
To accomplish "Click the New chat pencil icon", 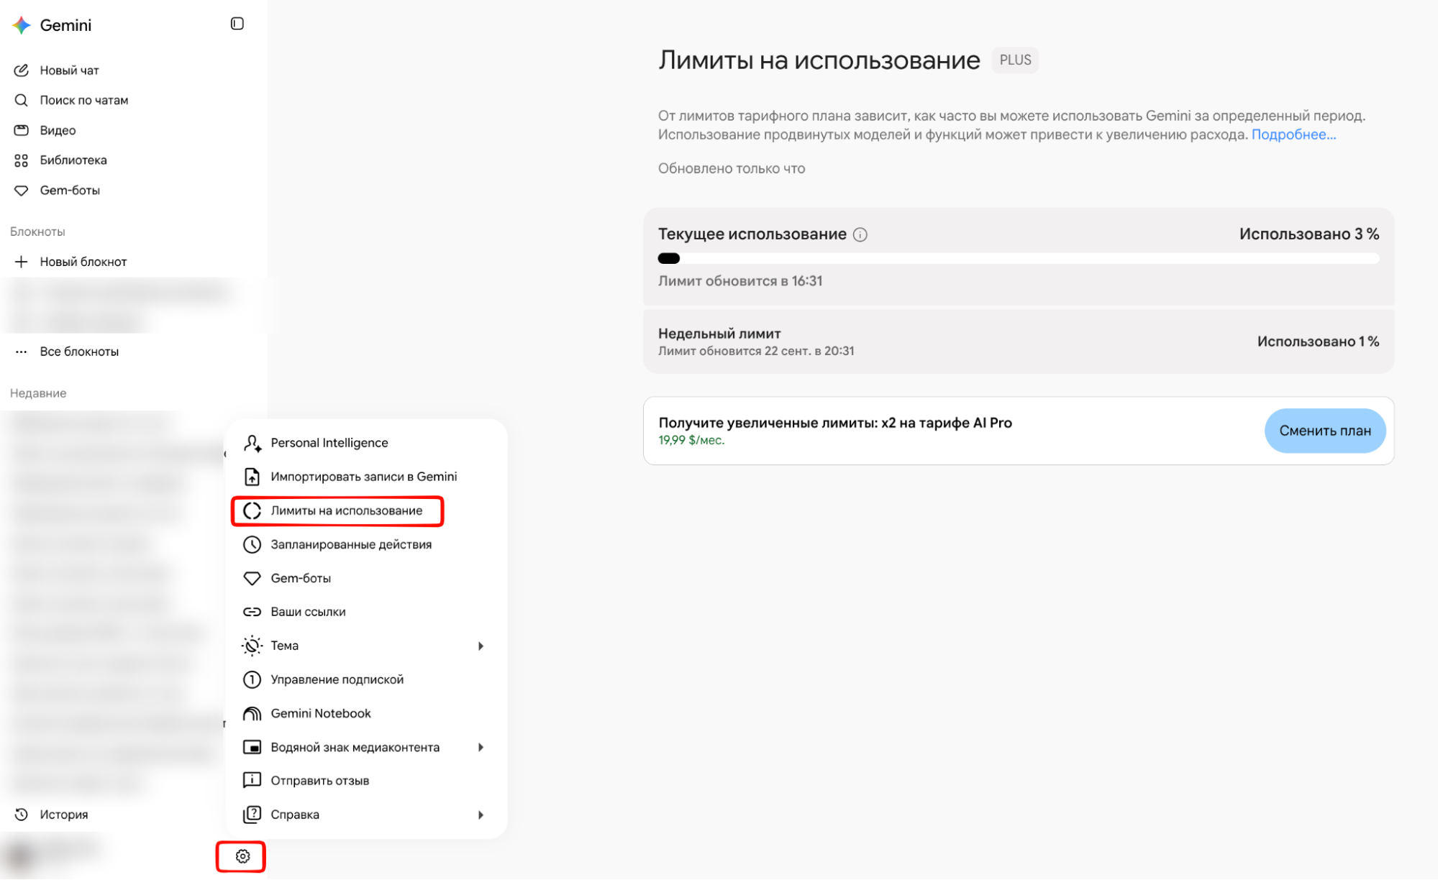I will 22,70.
